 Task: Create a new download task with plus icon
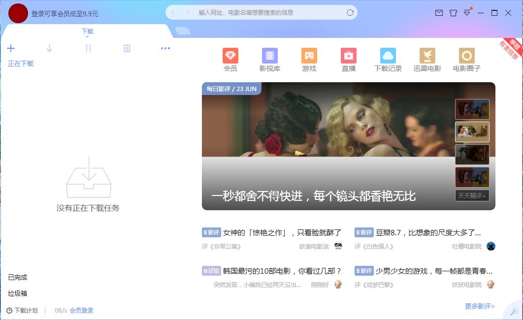11,48
